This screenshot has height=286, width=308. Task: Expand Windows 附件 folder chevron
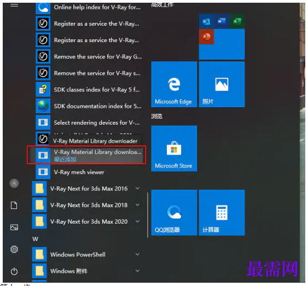tap(137, 271)
